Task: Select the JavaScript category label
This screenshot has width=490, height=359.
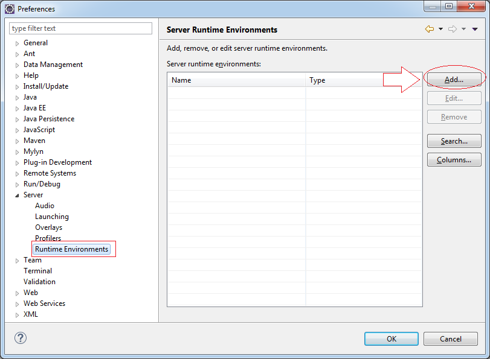Action: [39, 130]
